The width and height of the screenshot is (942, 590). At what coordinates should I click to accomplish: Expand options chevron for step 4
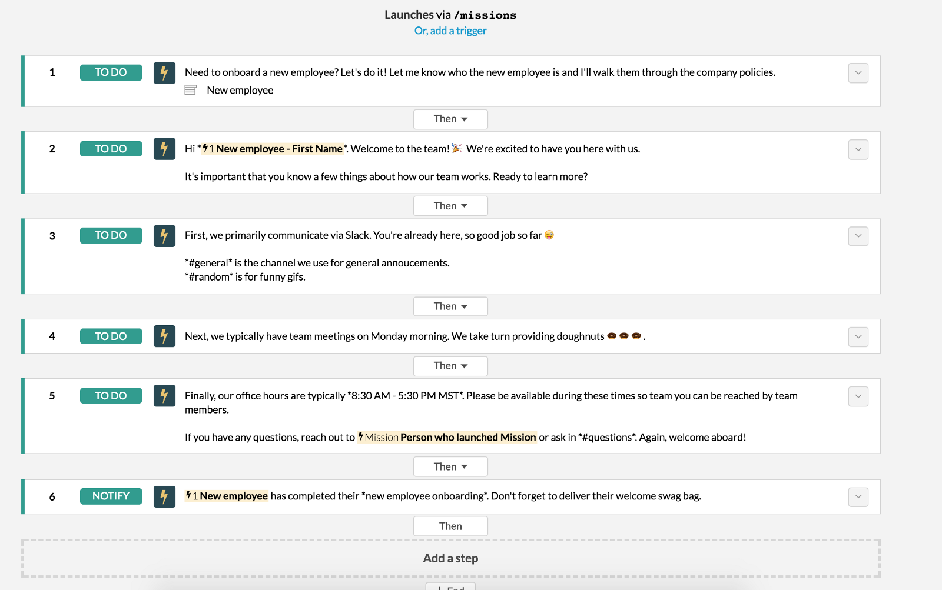[x=858, y=337]
